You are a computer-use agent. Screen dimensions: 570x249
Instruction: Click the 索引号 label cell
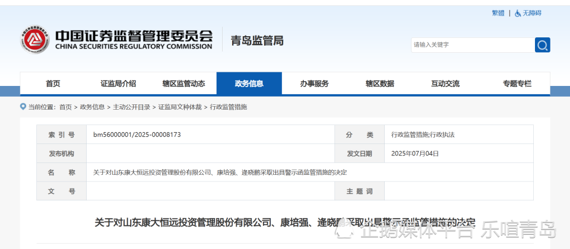click(x=61, y=135)
